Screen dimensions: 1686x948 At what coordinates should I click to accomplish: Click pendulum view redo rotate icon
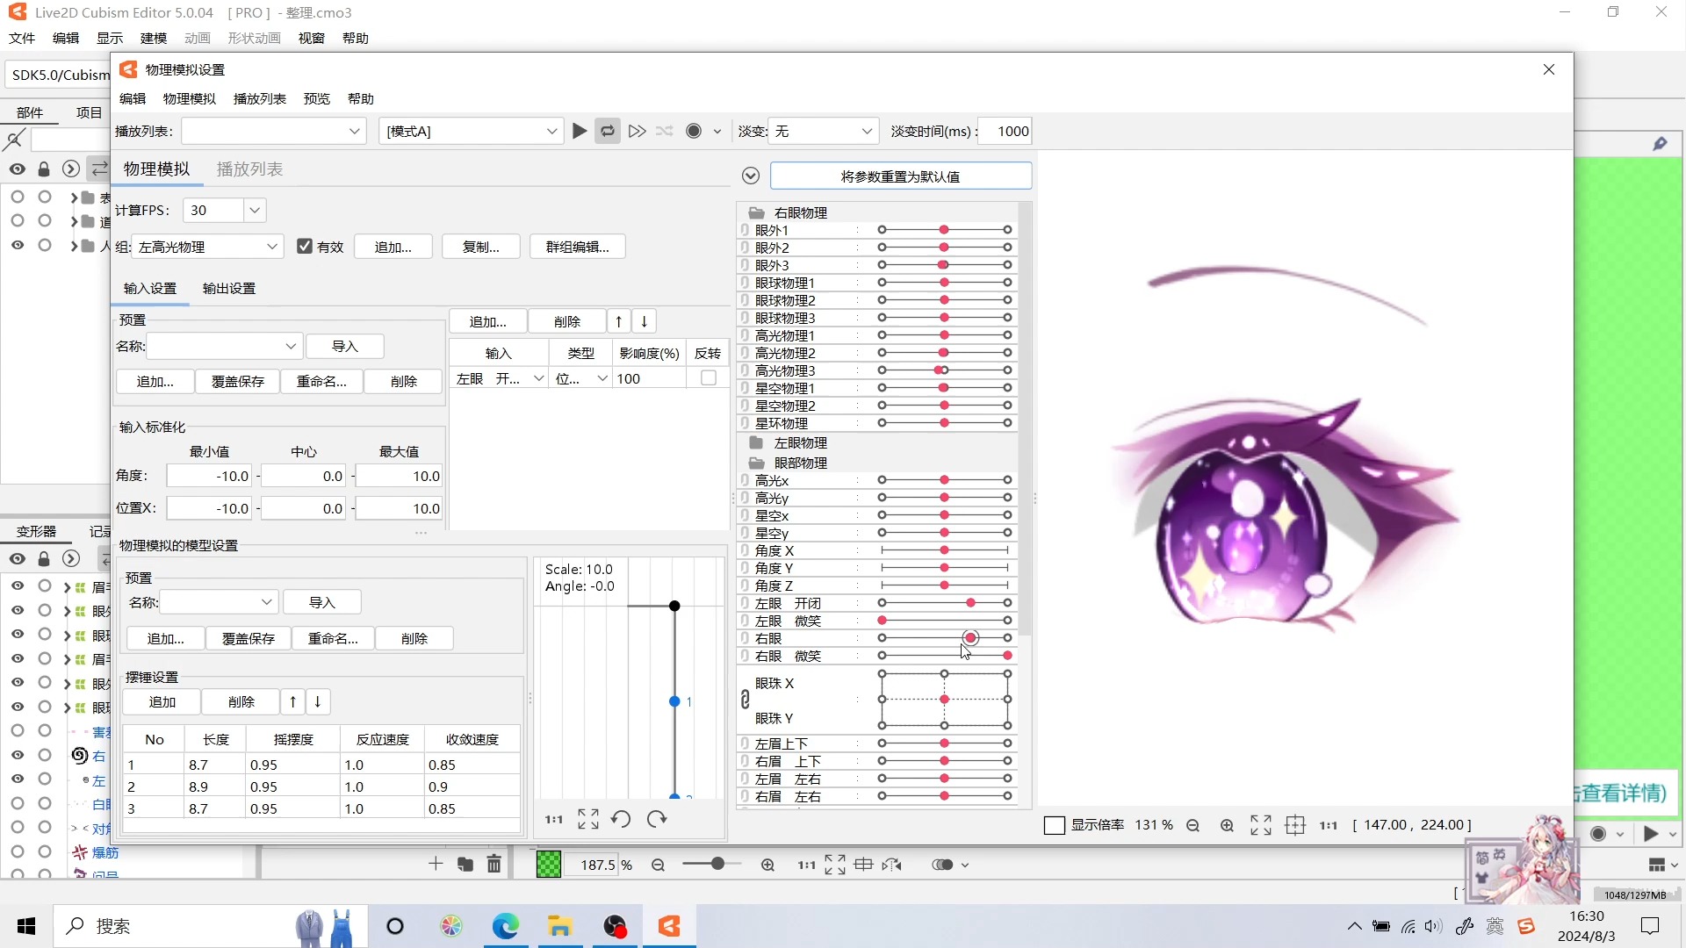pyautogui.click(x=657, y=819)
